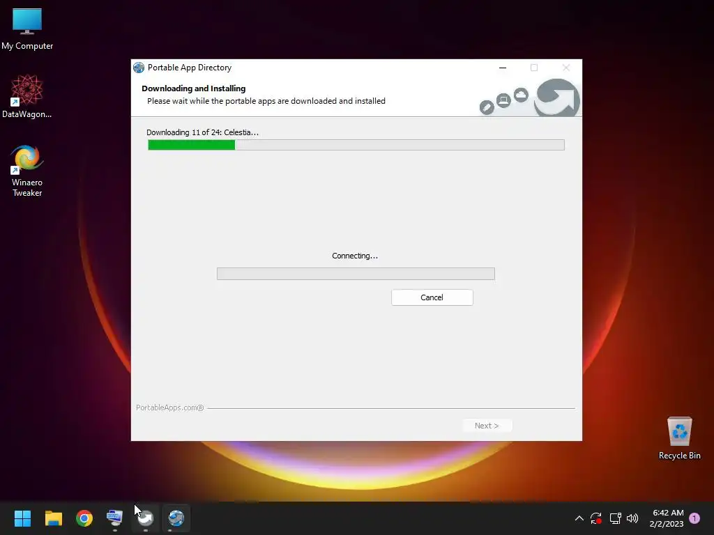Click the 'Downloading and Installing' heading
The height and width of the screenshot is (535, 714).
194,88
